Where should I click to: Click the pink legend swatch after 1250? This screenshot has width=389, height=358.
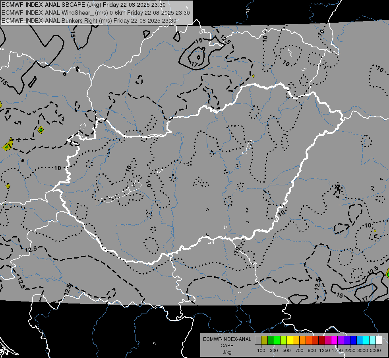(328, 340)
